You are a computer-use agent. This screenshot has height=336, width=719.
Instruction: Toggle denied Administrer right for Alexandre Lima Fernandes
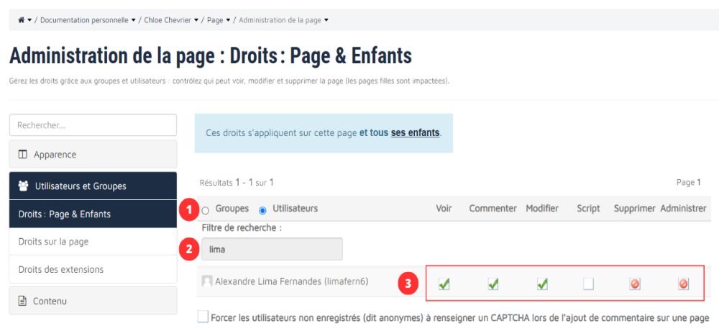[683, 285]
